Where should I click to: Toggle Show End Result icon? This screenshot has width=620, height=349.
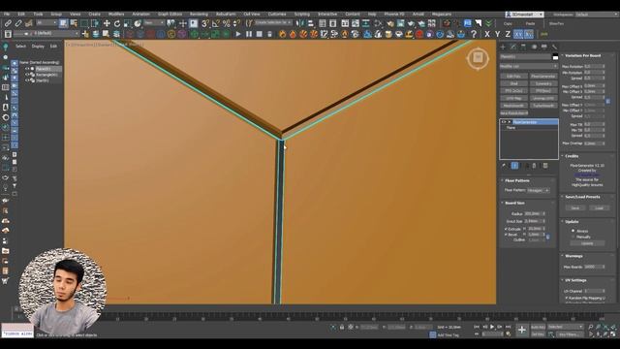[x=514, y=166]
